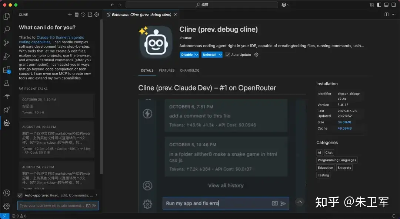Open the August 24, 10:53 PM task card
This screenshot has width=400, height=219.
click(x=57, y=139)
